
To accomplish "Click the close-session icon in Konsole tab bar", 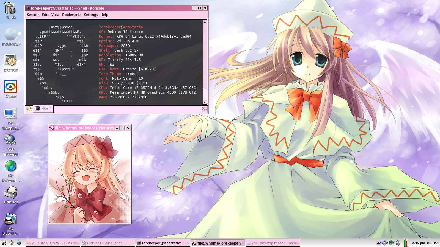I will click(204, 109).
